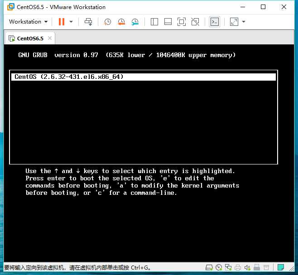Click the GRUB version header text
This screenshot has height=275, width=298.
[x=127, y=55]
